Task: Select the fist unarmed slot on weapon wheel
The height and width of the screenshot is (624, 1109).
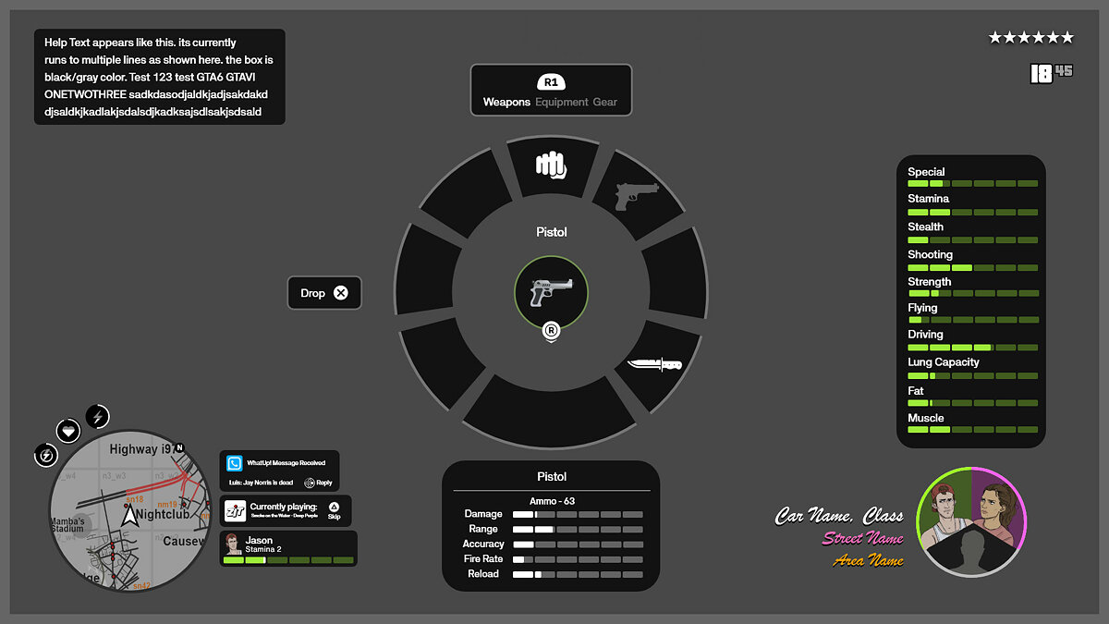Action: [550, 166]
